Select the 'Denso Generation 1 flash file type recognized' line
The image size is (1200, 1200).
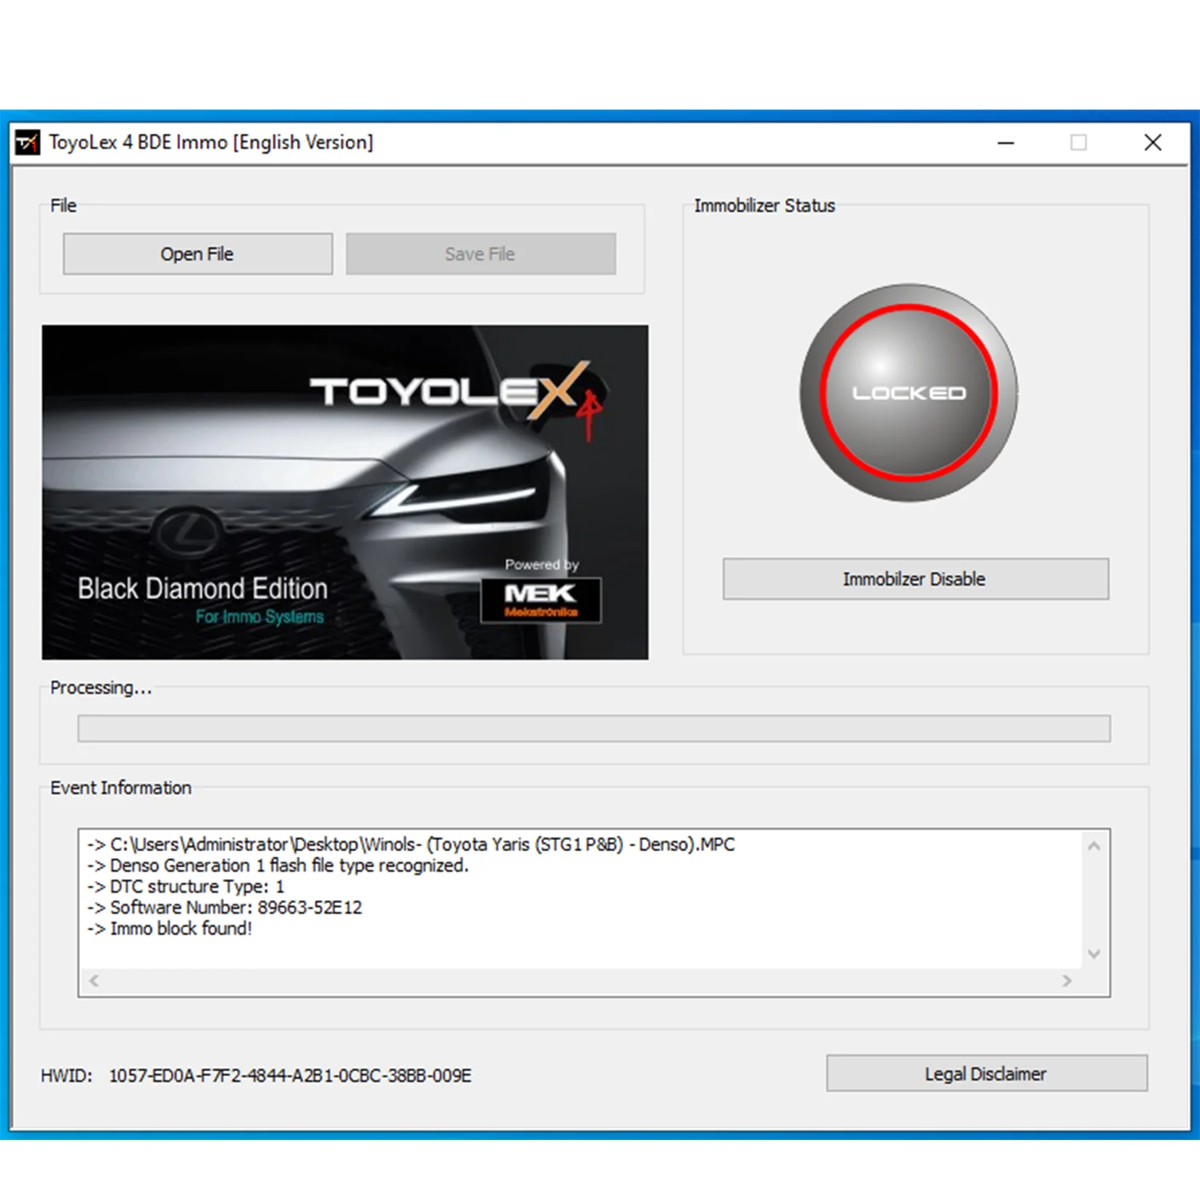tap(278, 866)
